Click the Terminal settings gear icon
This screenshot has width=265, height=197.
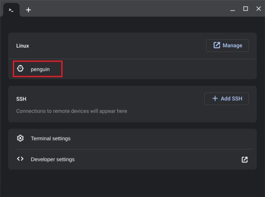tap(20, 138)
